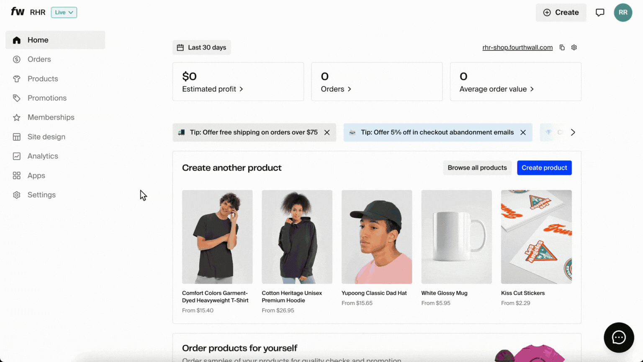Image resolution: width=643 pixels, height=362 pixels.
Task: Click the Yupoong Classic Dad Hat title
Action: coord(374,293)
